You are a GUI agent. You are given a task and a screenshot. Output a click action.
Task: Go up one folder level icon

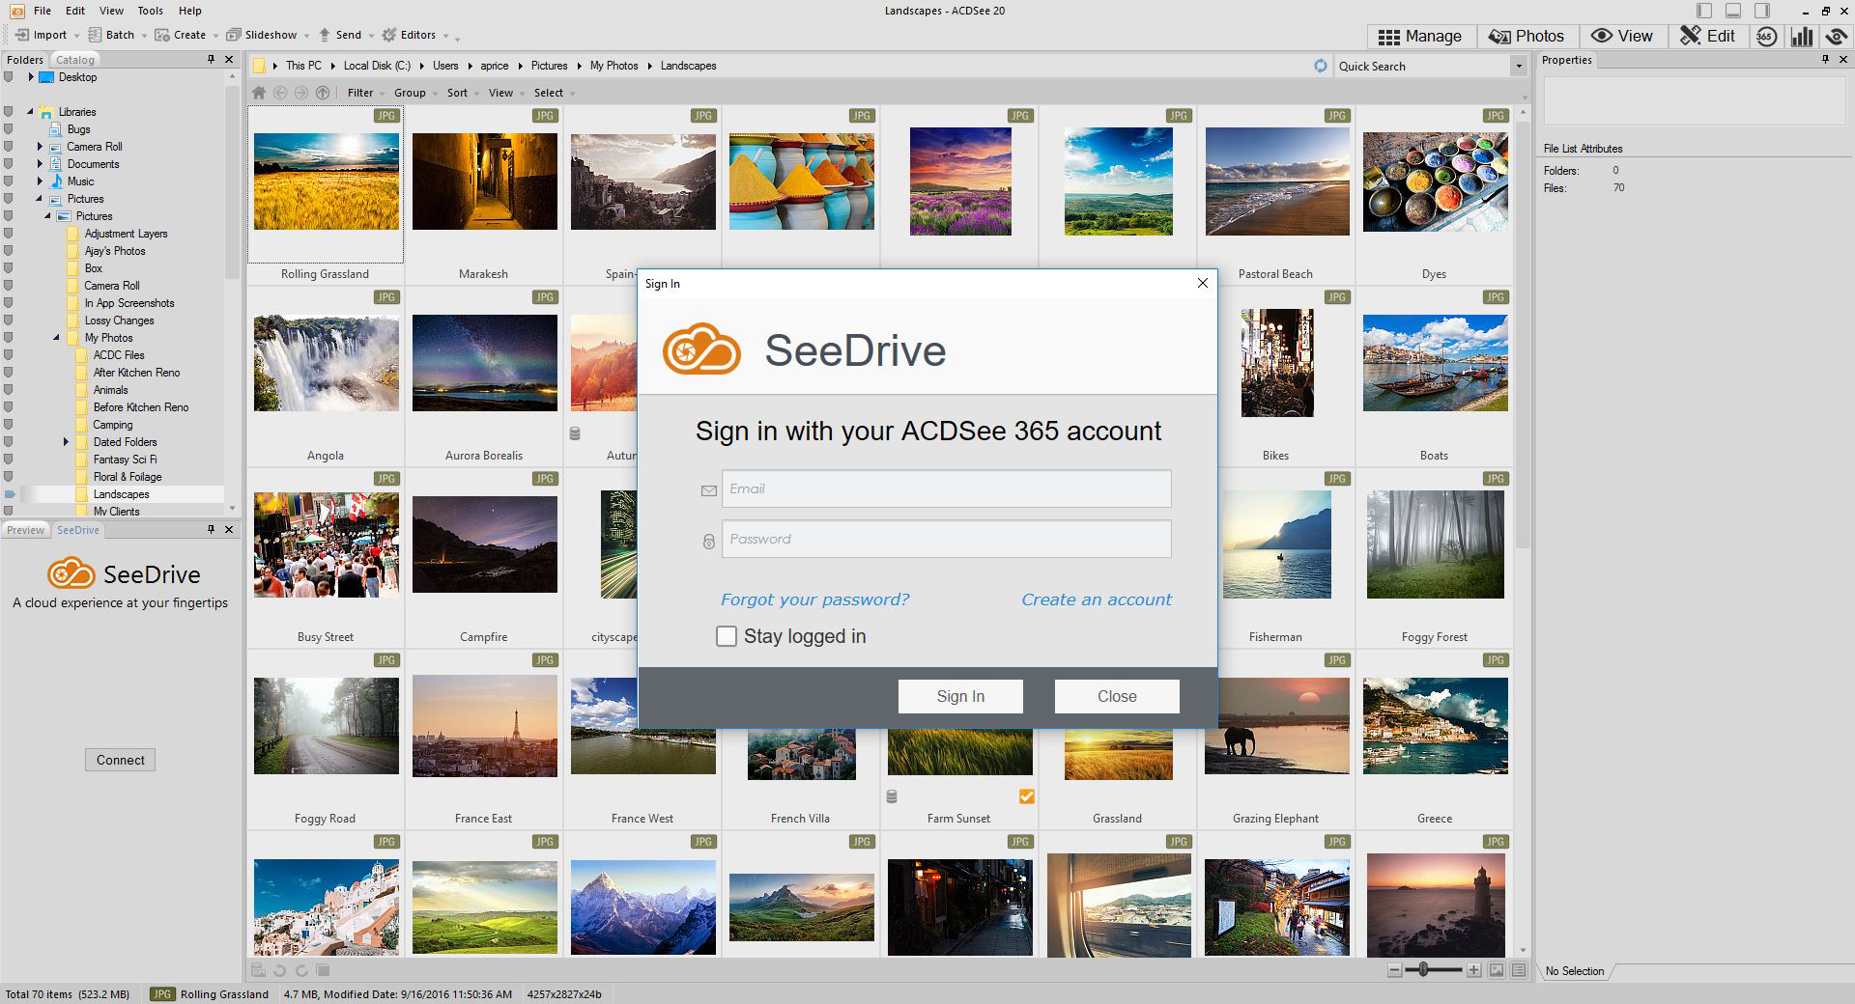pyautogui.click(x=323, y=93)
